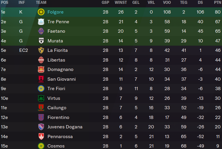Viewport: 222px width, 149px height.
Task: Click the Folgore club crest icon
Action: tap(41, 12)
